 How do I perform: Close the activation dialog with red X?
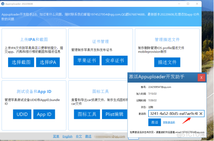point(201,78)
